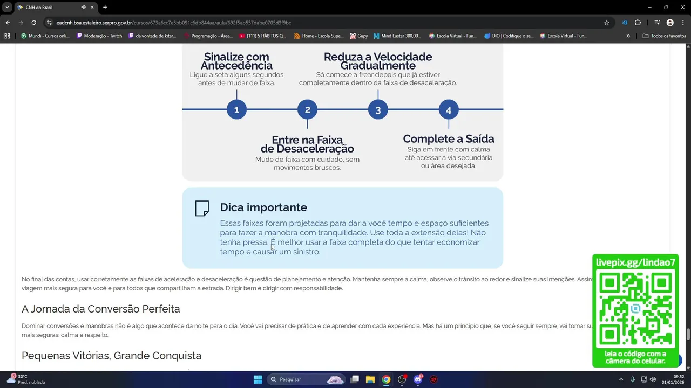Screen dimensions: 691x388
Task: Open 'Todos os favoritos' folder
Action: 665,36
